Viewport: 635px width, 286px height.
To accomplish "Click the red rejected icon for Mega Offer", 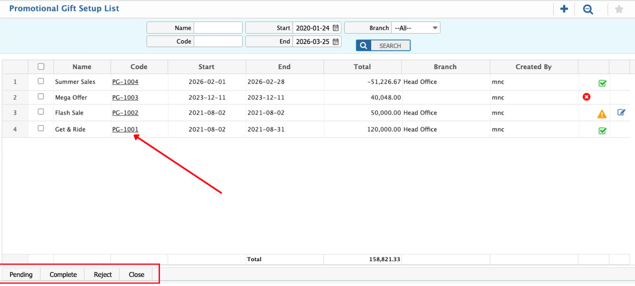I will click(x=587, y=97).
